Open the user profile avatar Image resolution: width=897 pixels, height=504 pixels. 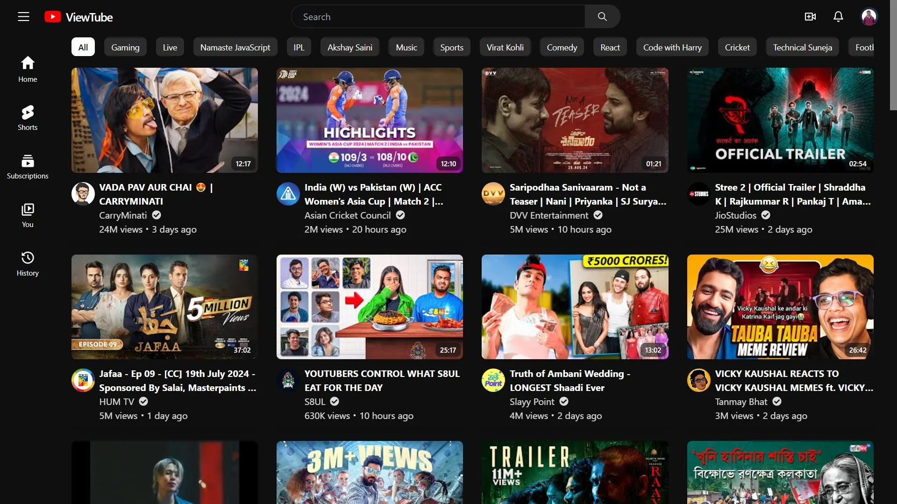(x=869, y=17)
